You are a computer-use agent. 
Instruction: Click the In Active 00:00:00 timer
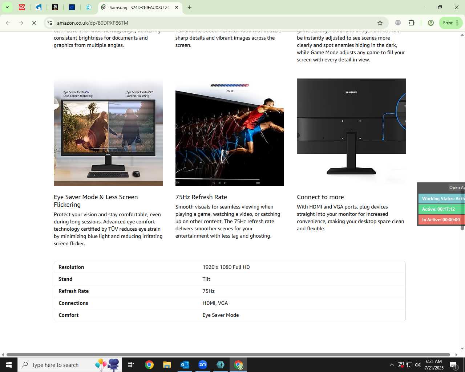(x=442, y=220)
